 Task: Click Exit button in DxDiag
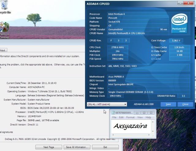105,147
